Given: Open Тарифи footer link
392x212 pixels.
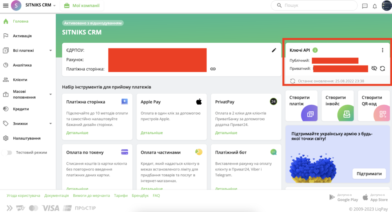Looking at the screenshot, I should click(121, 196).
